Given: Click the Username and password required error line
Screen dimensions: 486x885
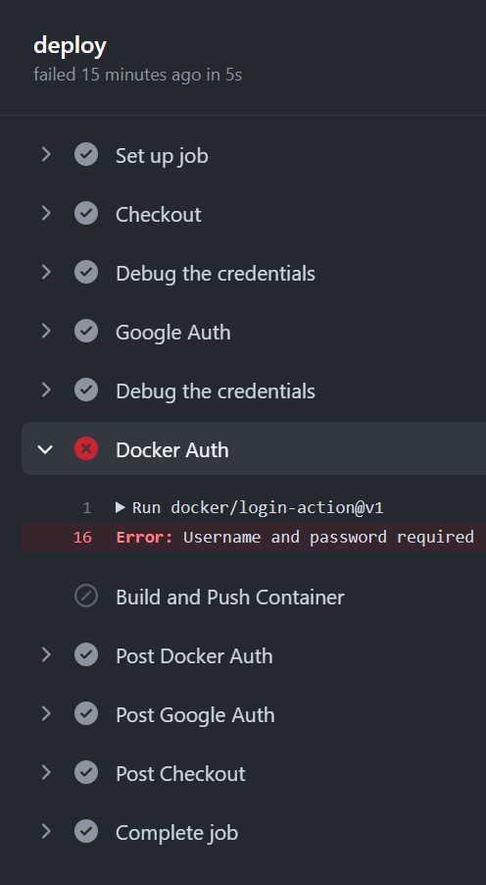Looking at the screenshot, I should (x=254, y=537).
